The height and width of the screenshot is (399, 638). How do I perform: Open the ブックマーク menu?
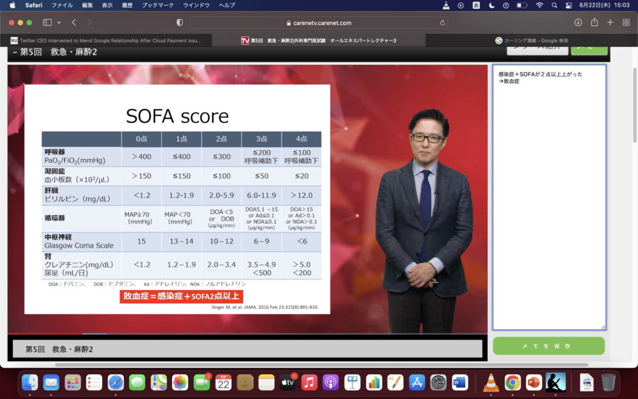click(156, 5)
